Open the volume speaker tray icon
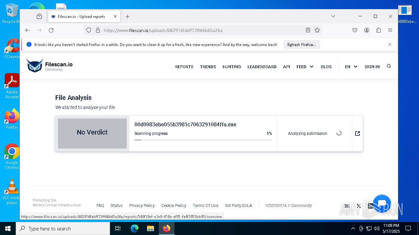419x235 pixels. (x=377, y=228)
